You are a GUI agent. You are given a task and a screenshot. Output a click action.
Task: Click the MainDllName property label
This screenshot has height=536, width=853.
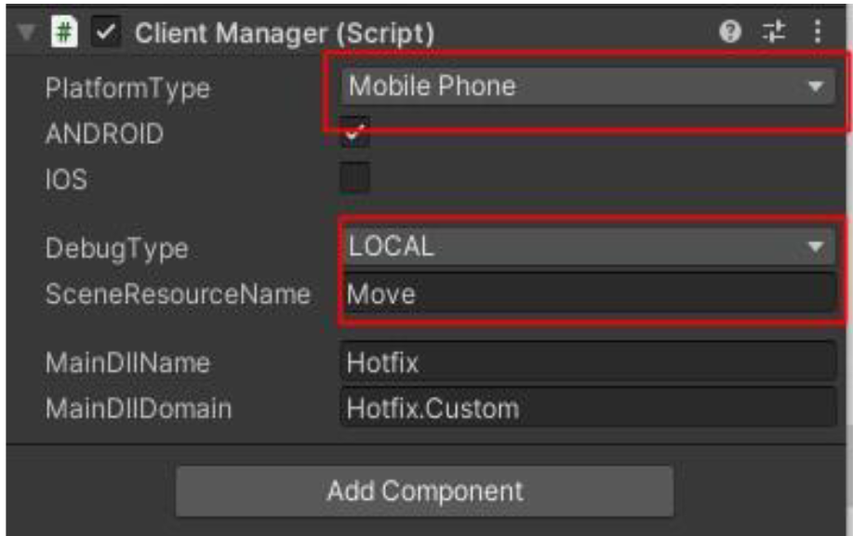pyautogui.click(x=127, y=362)
